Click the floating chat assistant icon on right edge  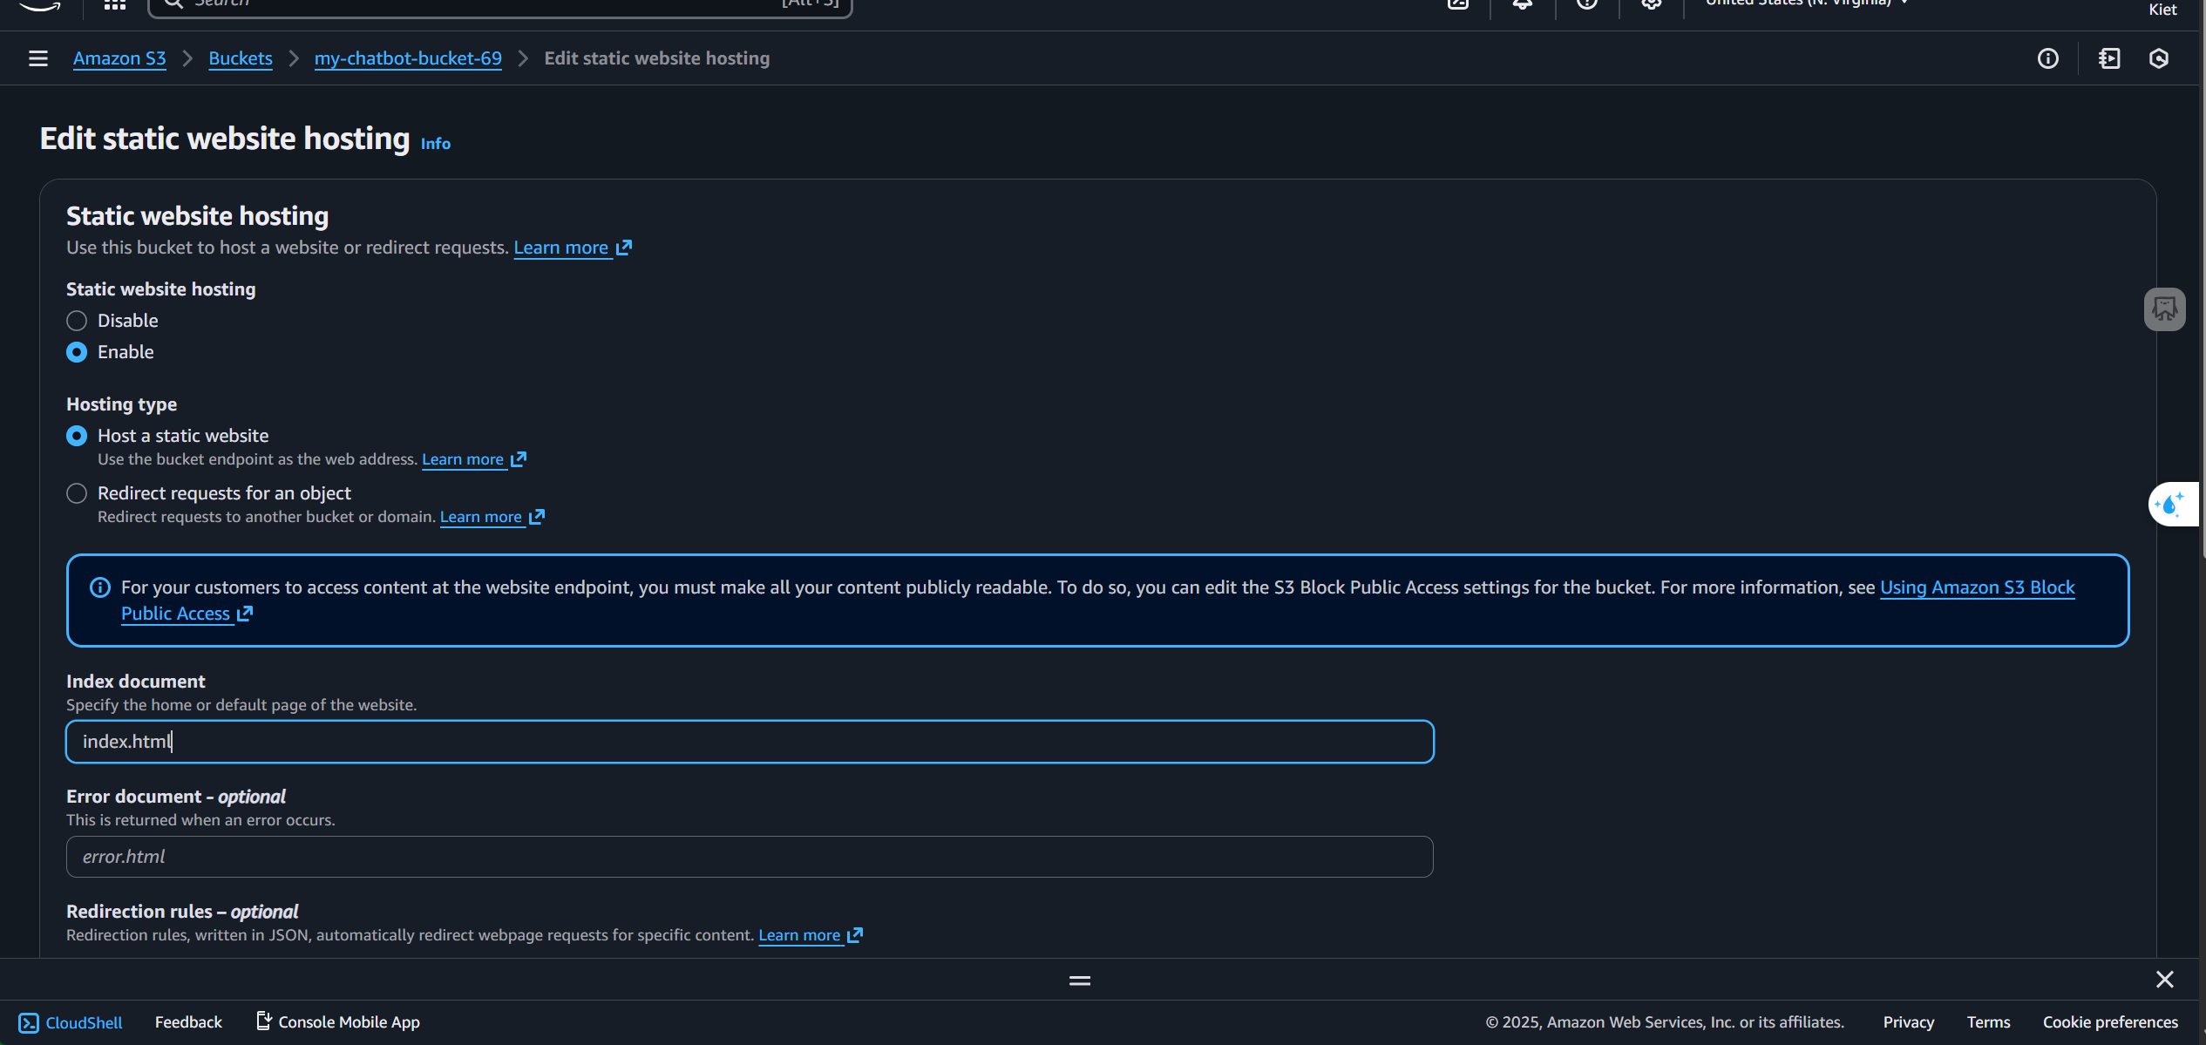tap(2164, 309)
